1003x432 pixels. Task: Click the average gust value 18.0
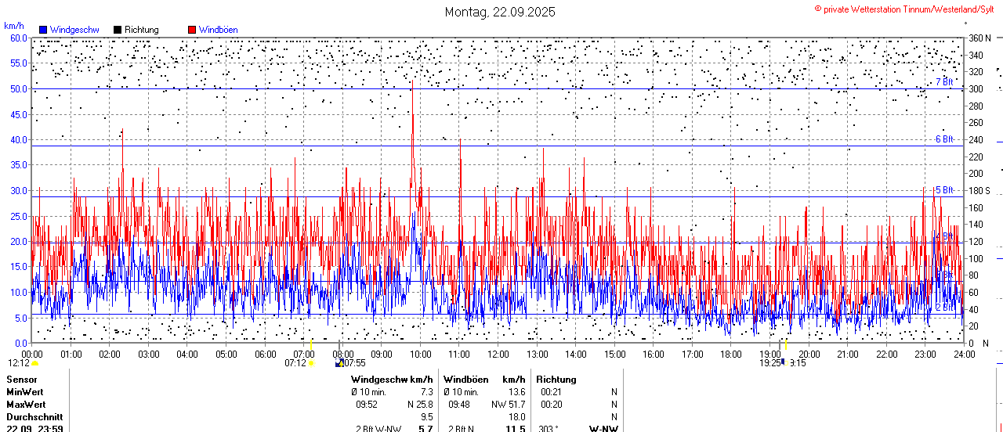click(x=516, y=417)
